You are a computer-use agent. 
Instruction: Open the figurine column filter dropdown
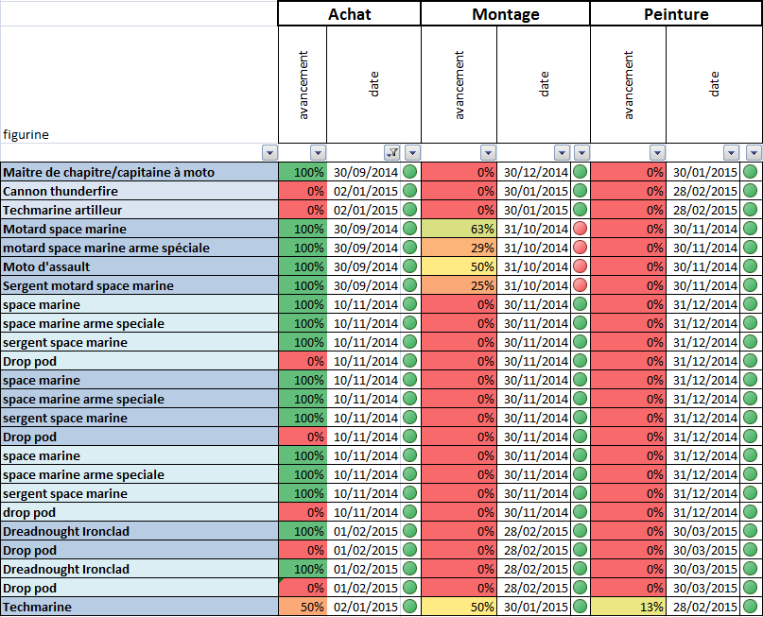tap(269, 153)
